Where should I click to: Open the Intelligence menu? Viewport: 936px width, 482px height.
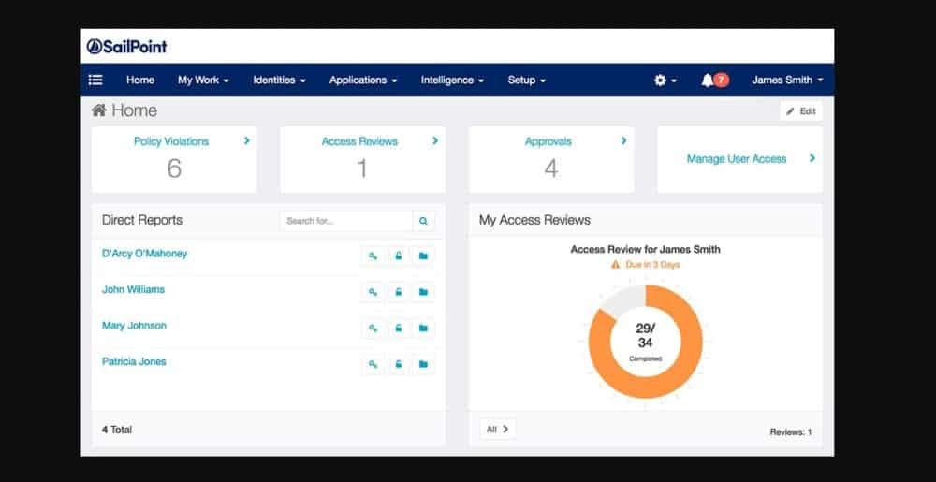click(452, 80)
